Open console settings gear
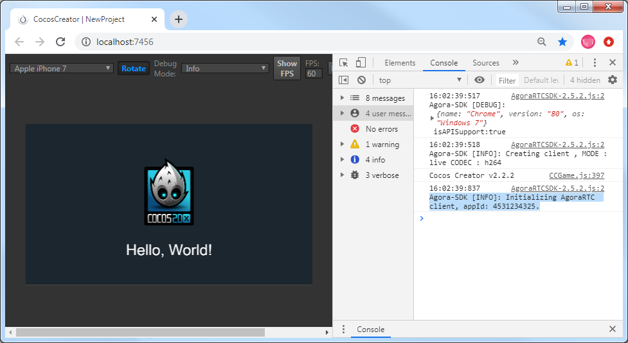Image resolution: width=628 pixels, height=343 pixels. coord(613,80)
